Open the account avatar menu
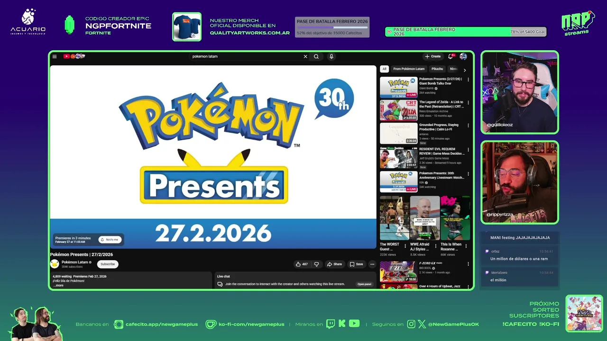 tap(463, 56)
